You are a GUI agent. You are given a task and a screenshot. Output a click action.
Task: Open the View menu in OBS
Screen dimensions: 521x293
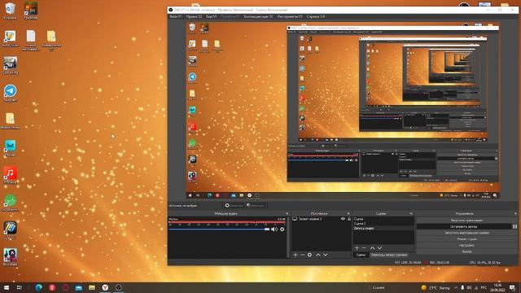212,16
